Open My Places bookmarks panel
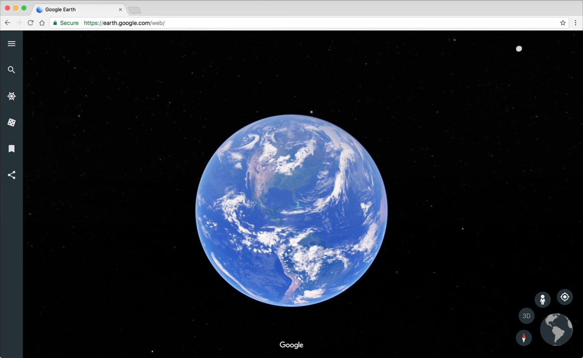The height and width of the screenshot is (358, 583). click(11, 148)
